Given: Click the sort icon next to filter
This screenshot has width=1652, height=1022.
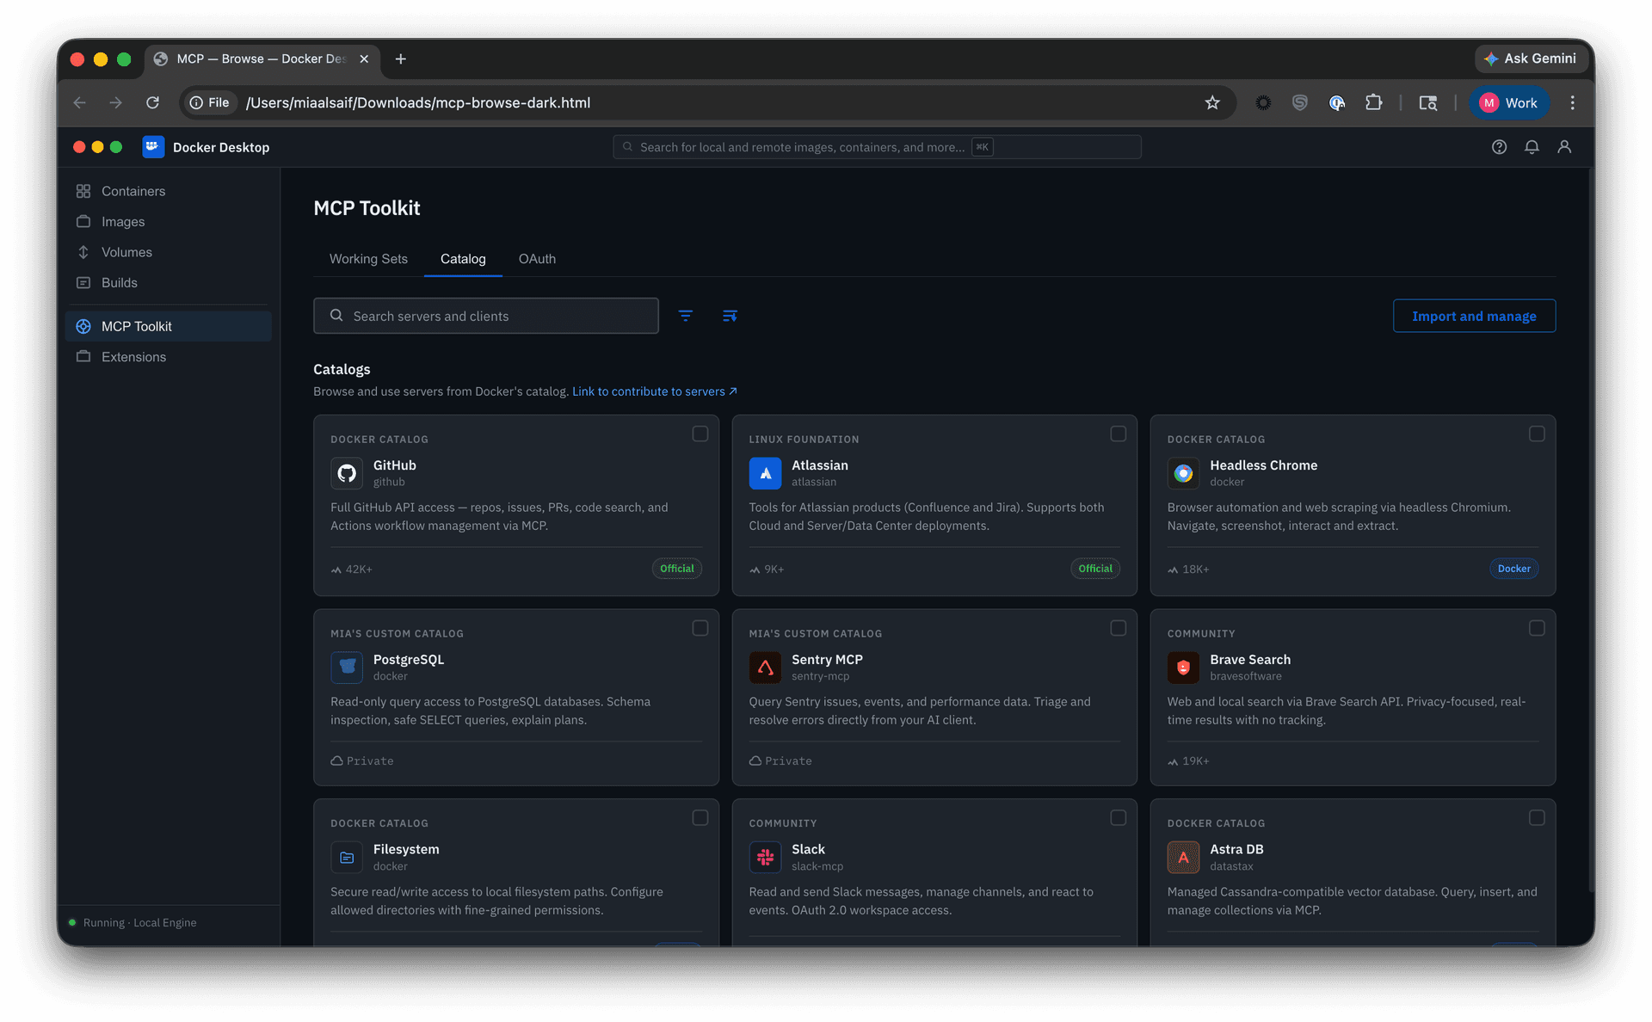Looking at the screenshot, I should click(730, 316).
